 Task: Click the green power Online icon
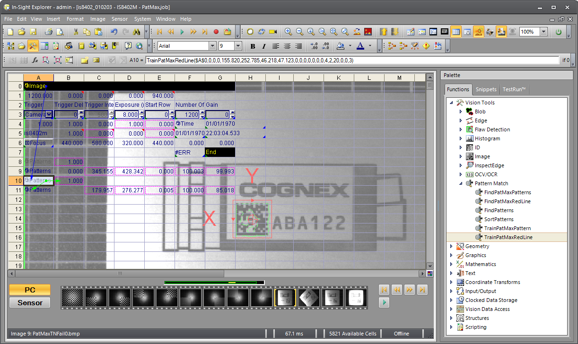559,32
